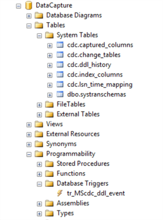Expand the cdc.index_columns table node
The height and width of the screenshot is (220, 163).
point(50,75)
